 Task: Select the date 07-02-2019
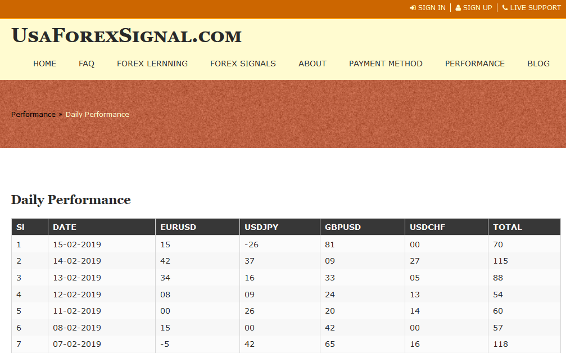click(x=77, y=345)
